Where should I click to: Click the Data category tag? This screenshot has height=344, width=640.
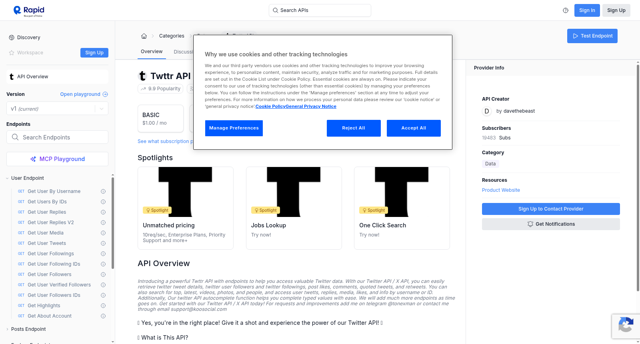click(x=490, y=164)
